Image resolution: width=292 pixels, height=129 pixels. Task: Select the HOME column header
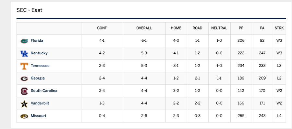(x=176, y=28)
